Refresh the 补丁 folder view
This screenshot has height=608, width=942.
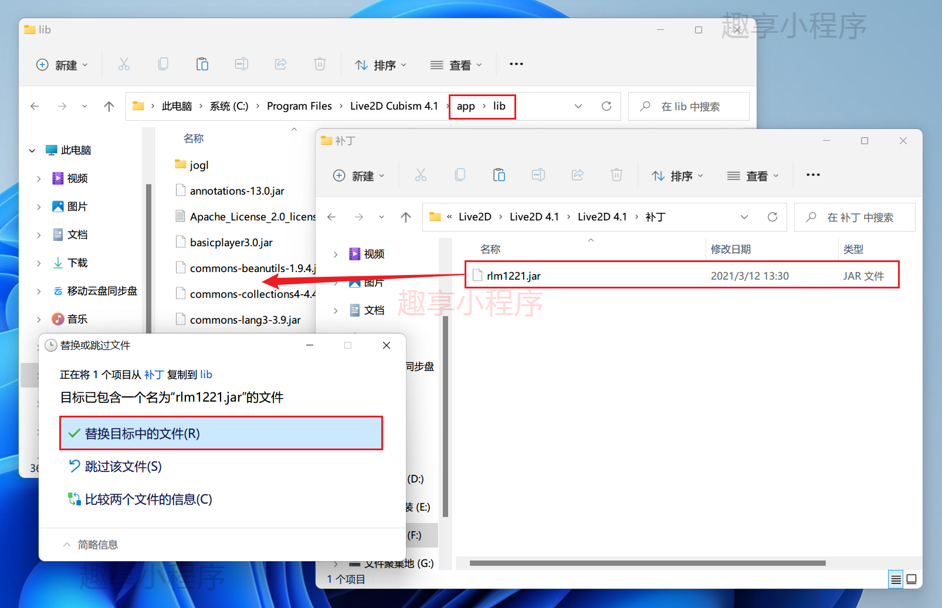point(772,217)
